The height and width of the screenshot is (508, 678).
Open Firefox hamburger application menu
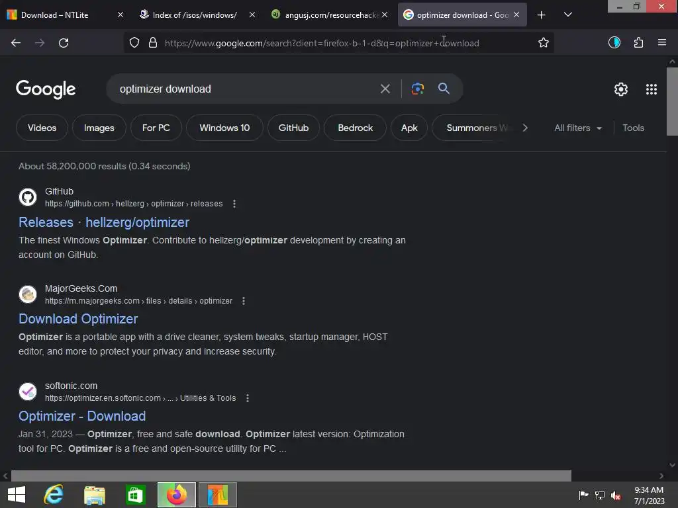(x=662, y=42)
